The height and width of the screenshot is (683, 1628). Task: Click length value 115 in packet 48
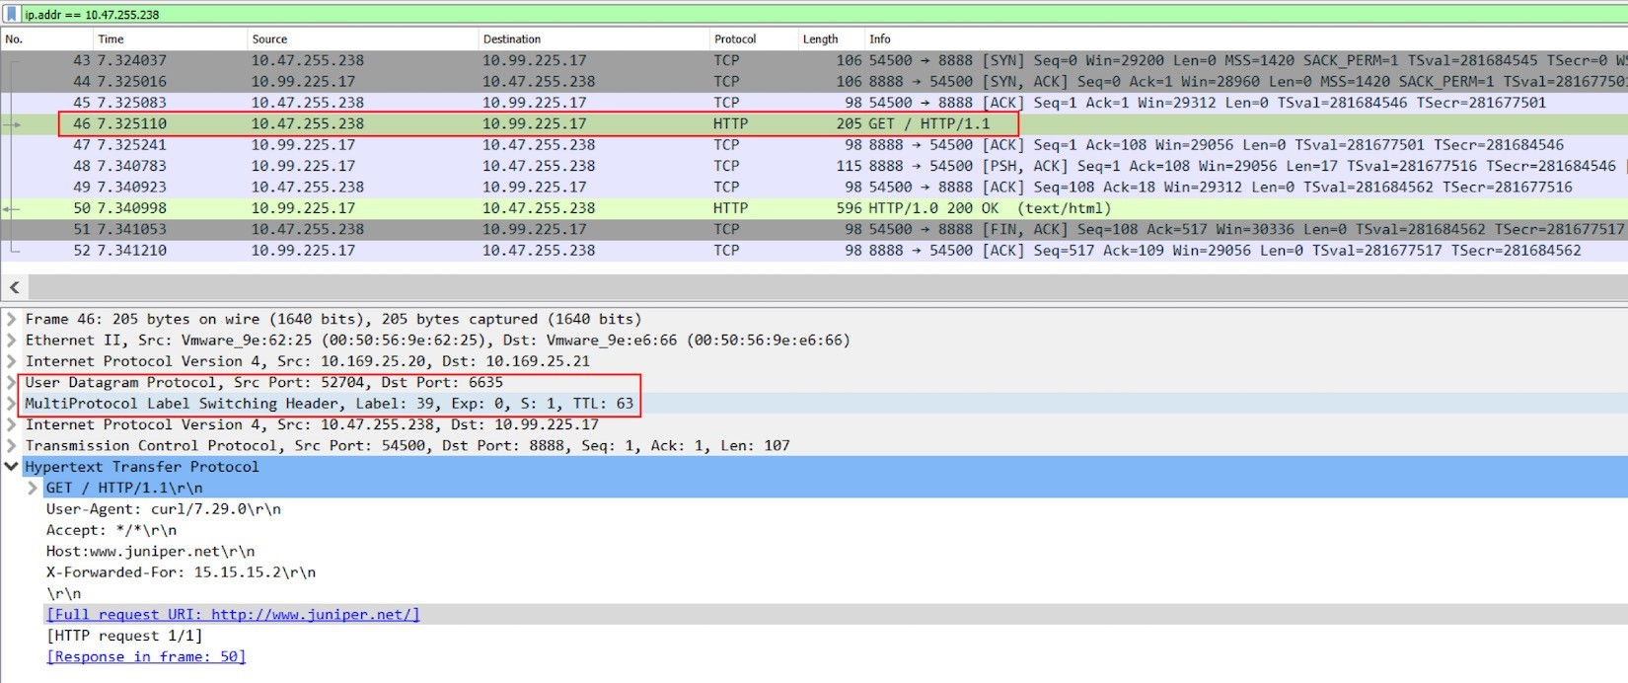point(849,166)
